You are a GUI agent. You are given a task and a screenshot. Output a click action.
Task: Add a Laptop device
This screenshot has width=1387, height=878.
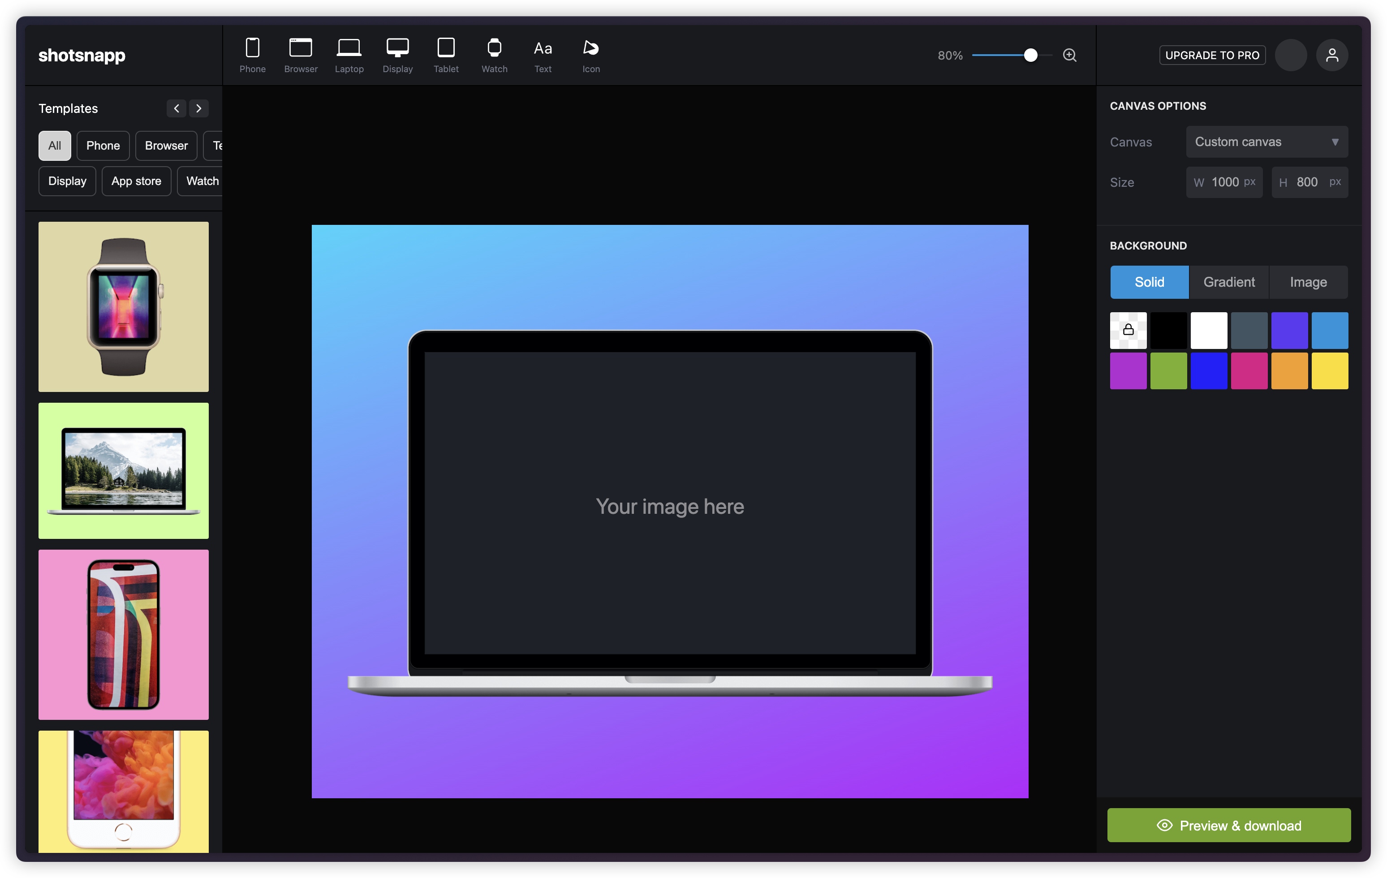349,55
